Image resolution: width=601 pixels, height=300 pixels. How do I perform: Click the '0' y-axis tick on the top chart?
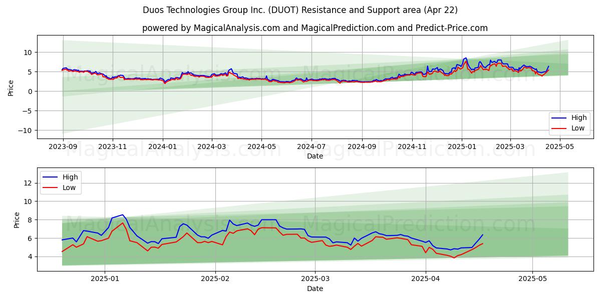point(30,91)
